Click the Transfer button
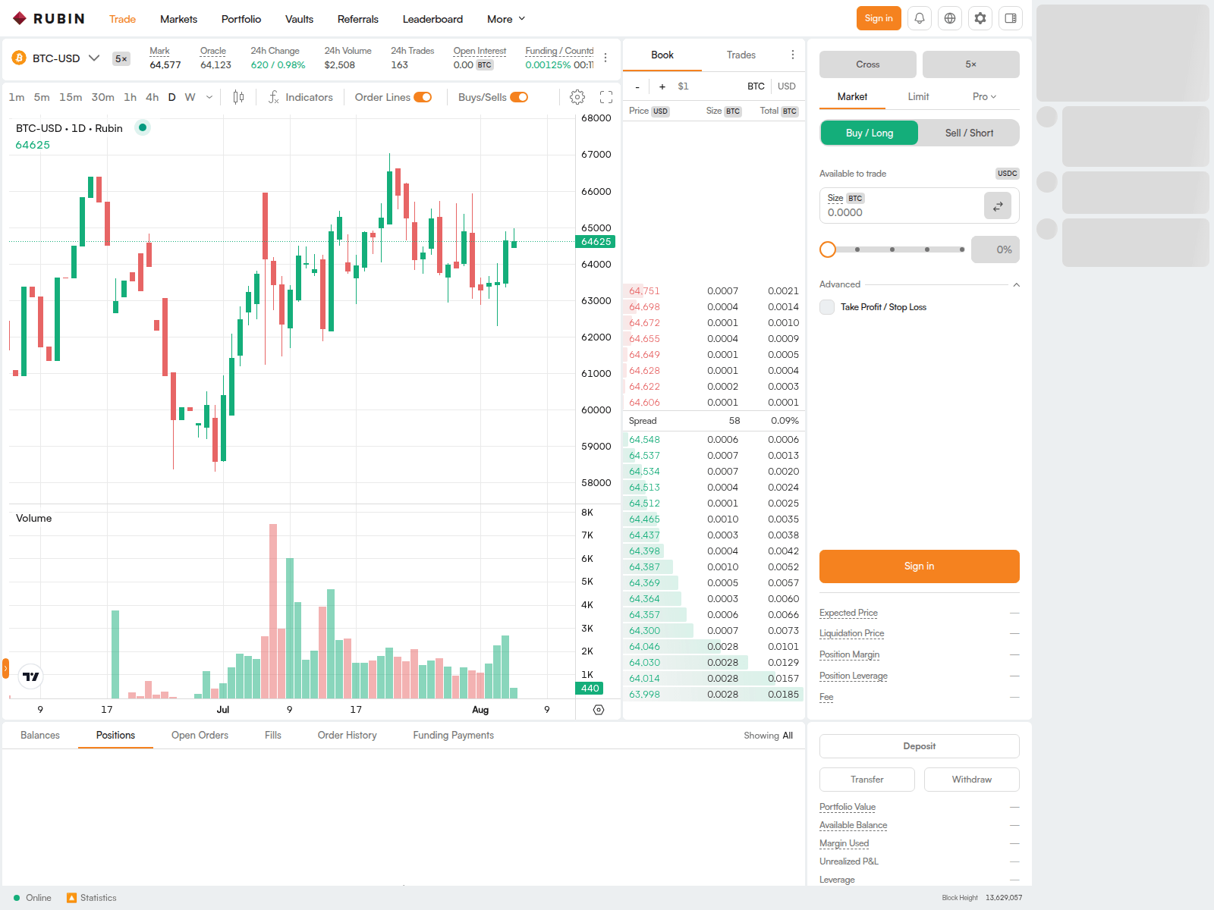The height and width of the screenshot is (910, 1214). pos(867,780)
